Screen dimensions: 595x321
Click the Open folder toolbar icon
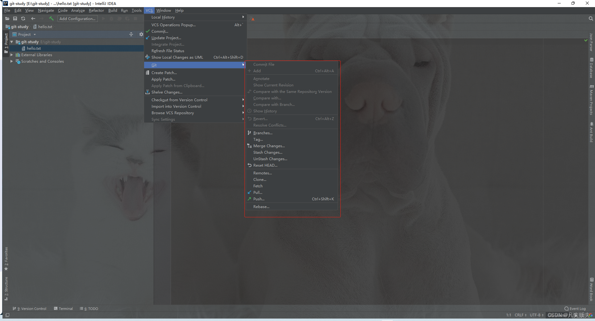(x=7, y=19)
